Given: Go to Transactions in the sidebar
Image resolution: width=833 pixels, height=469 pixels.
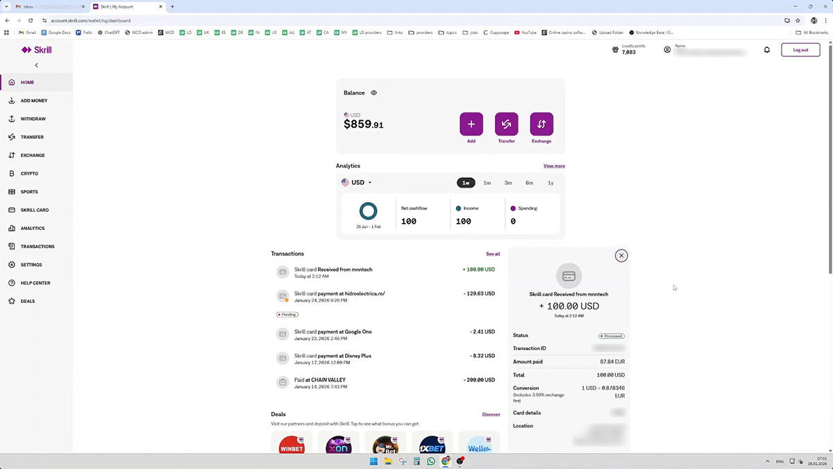Looking at the screenshot, I should coord(37,247).
